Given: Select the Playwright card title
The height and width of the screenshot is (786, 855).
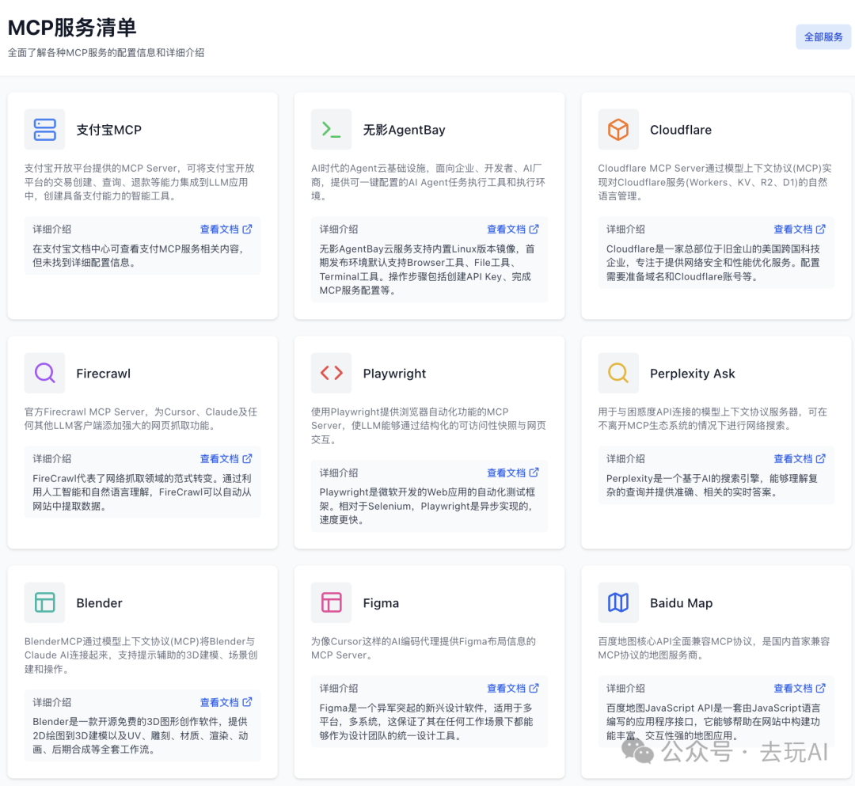Looking at the screenshot, I should [395, 374].
